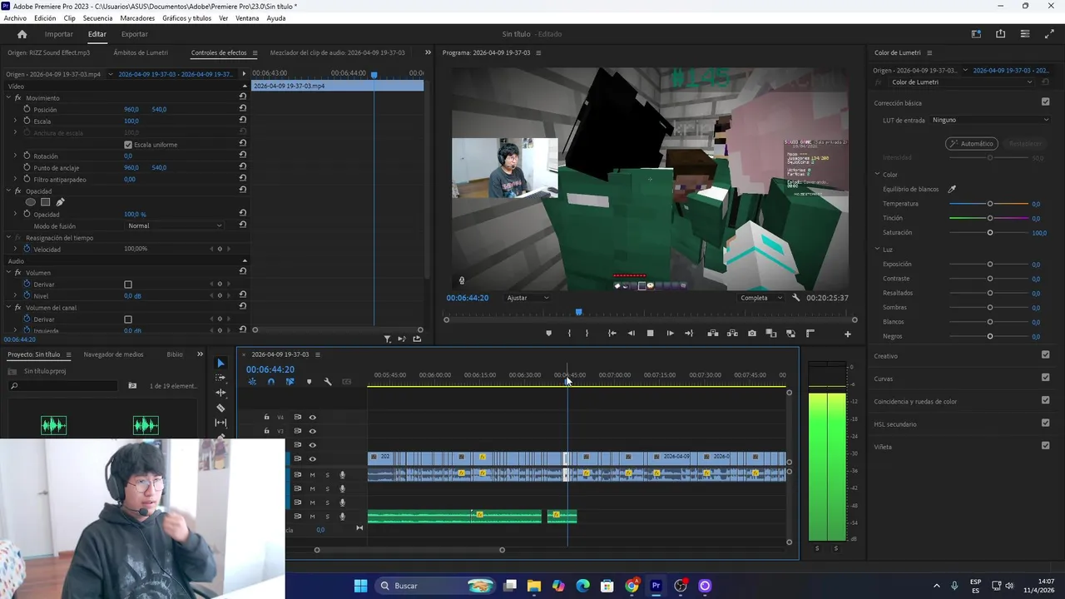The width and height of the screenshot is (1065, 599).
Task: Toggle linked selection in the timeline
Action: coord(290,382)
